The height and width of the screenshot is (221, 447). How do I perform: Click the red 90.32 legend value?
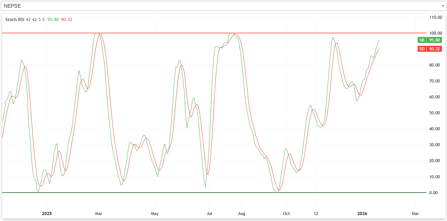click(67, 20)
